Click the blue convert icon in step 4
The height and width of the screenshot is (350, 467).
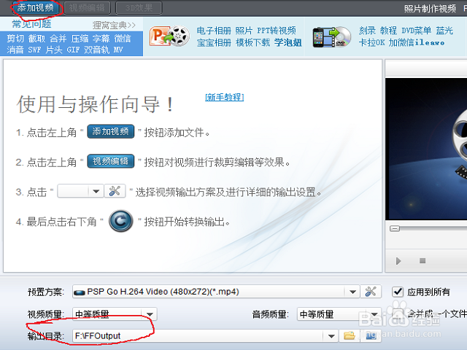click(120, 221)
